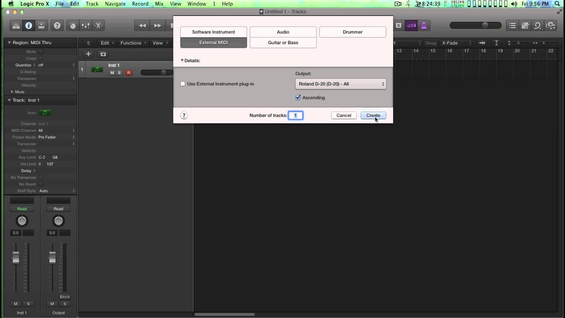This screenshot has width=565, height=318.
Task: Click the Number of tracks field
Action: [x=296, y=115]
